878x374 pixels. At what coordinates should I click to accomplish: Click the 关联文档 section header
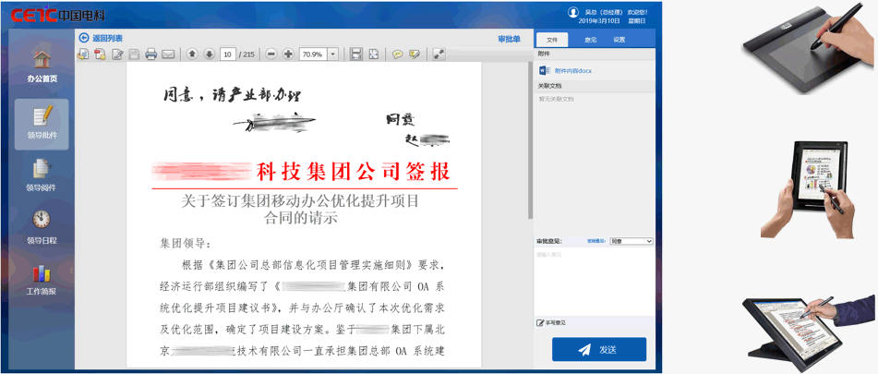[595, 86]
